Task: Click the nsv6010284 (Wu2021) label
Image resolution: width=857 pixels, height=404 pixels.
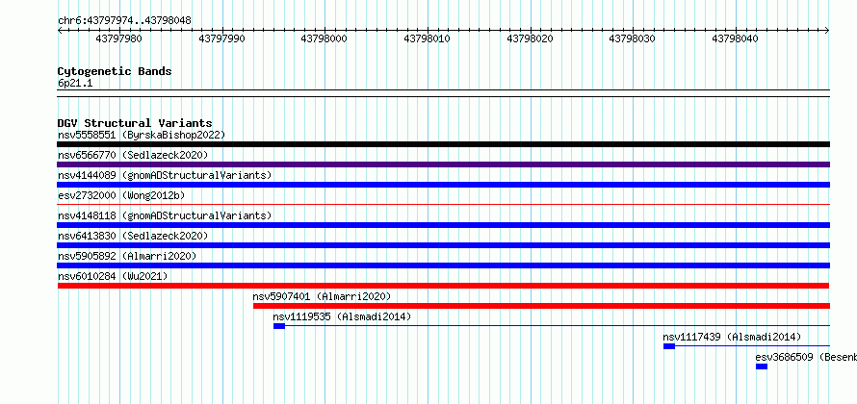Action: coord(113,276)
